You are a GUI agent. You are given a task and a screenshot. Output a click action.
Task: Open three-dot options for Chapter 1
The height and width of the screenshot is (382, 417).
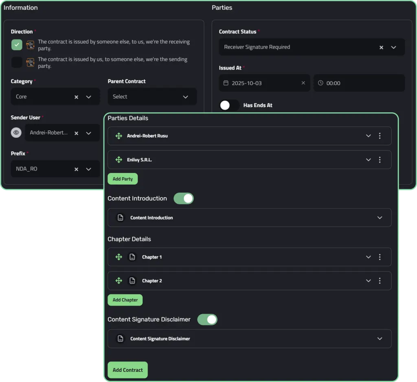pos(380,257)
